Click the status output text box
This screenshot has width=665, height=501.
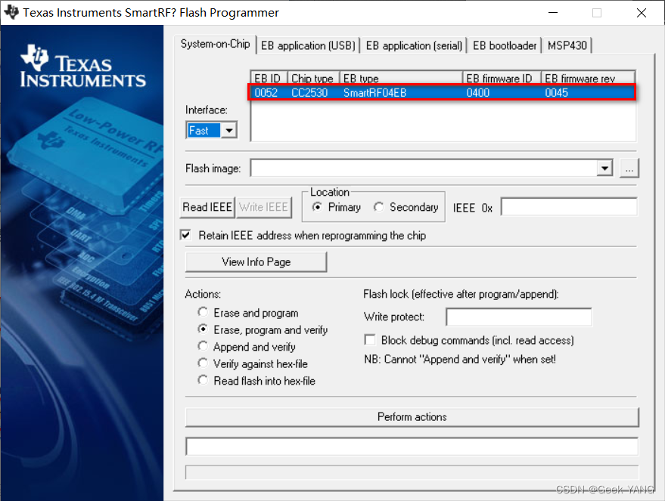click(x=412, y=447)
